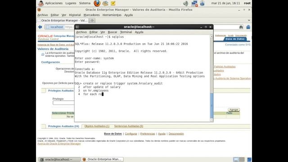Open the mail client launcher in top panel
Screen dimensions: 288x162
(x=105, y=3)
